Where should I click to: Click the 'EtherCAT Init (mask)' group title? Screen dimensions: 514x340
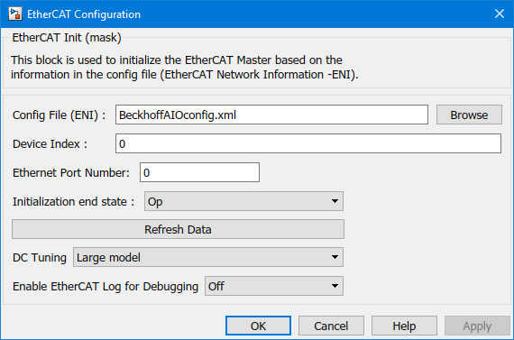67,38
